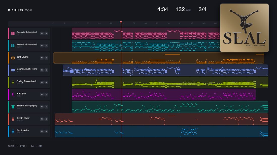Select the magenta Alto Sax clip

click(x=164, y=95)
